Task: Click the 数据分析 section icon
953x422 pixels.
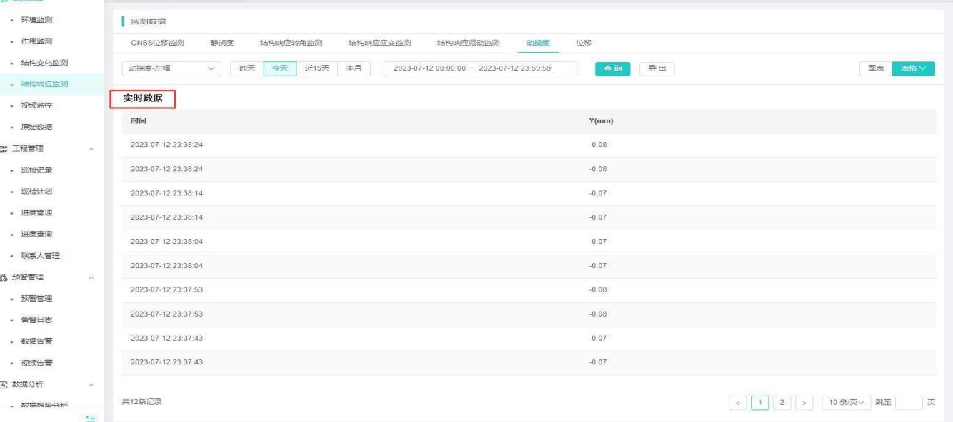Action: click(x=4, y=385)
